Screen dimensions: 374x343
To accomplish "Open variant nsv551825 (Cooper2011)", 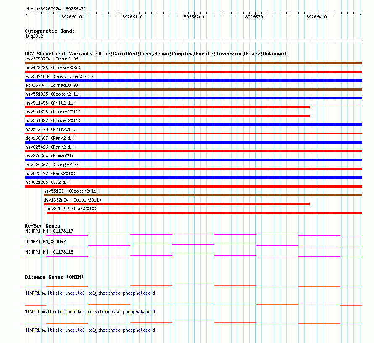I will point(53,94).
